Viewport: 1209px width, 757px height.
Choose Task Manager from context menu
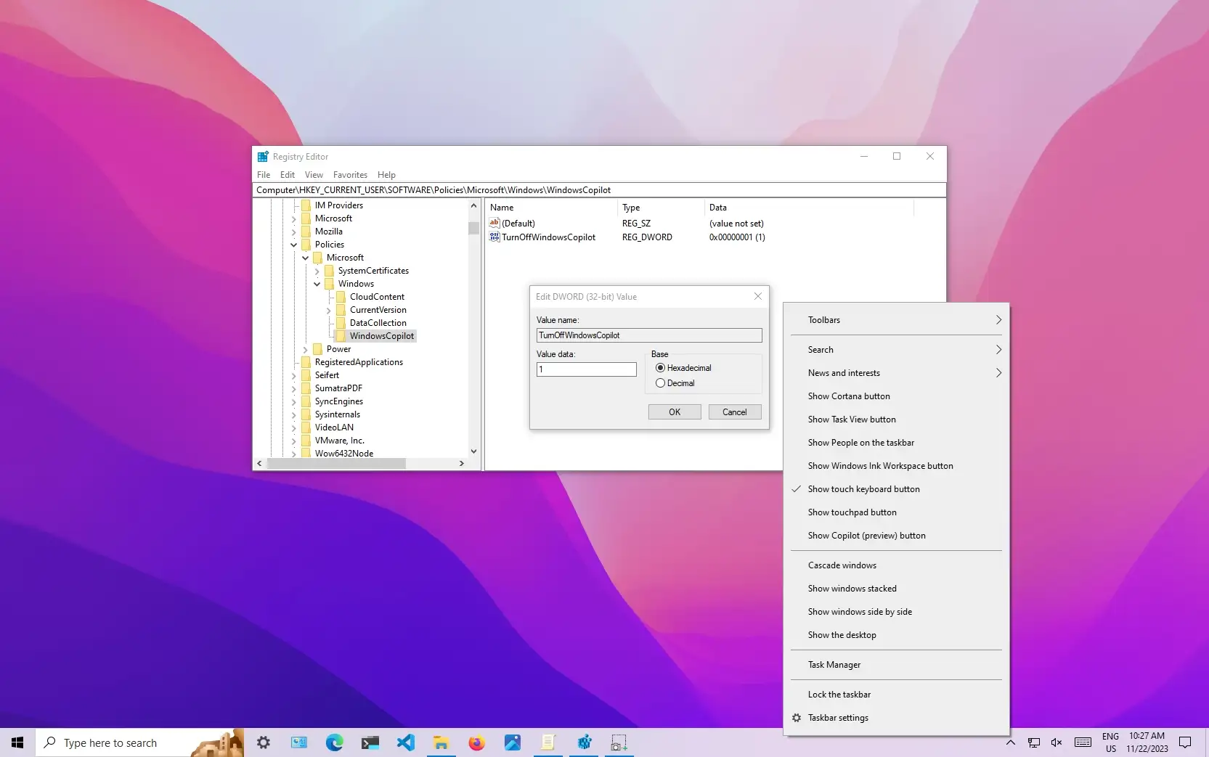896,665
